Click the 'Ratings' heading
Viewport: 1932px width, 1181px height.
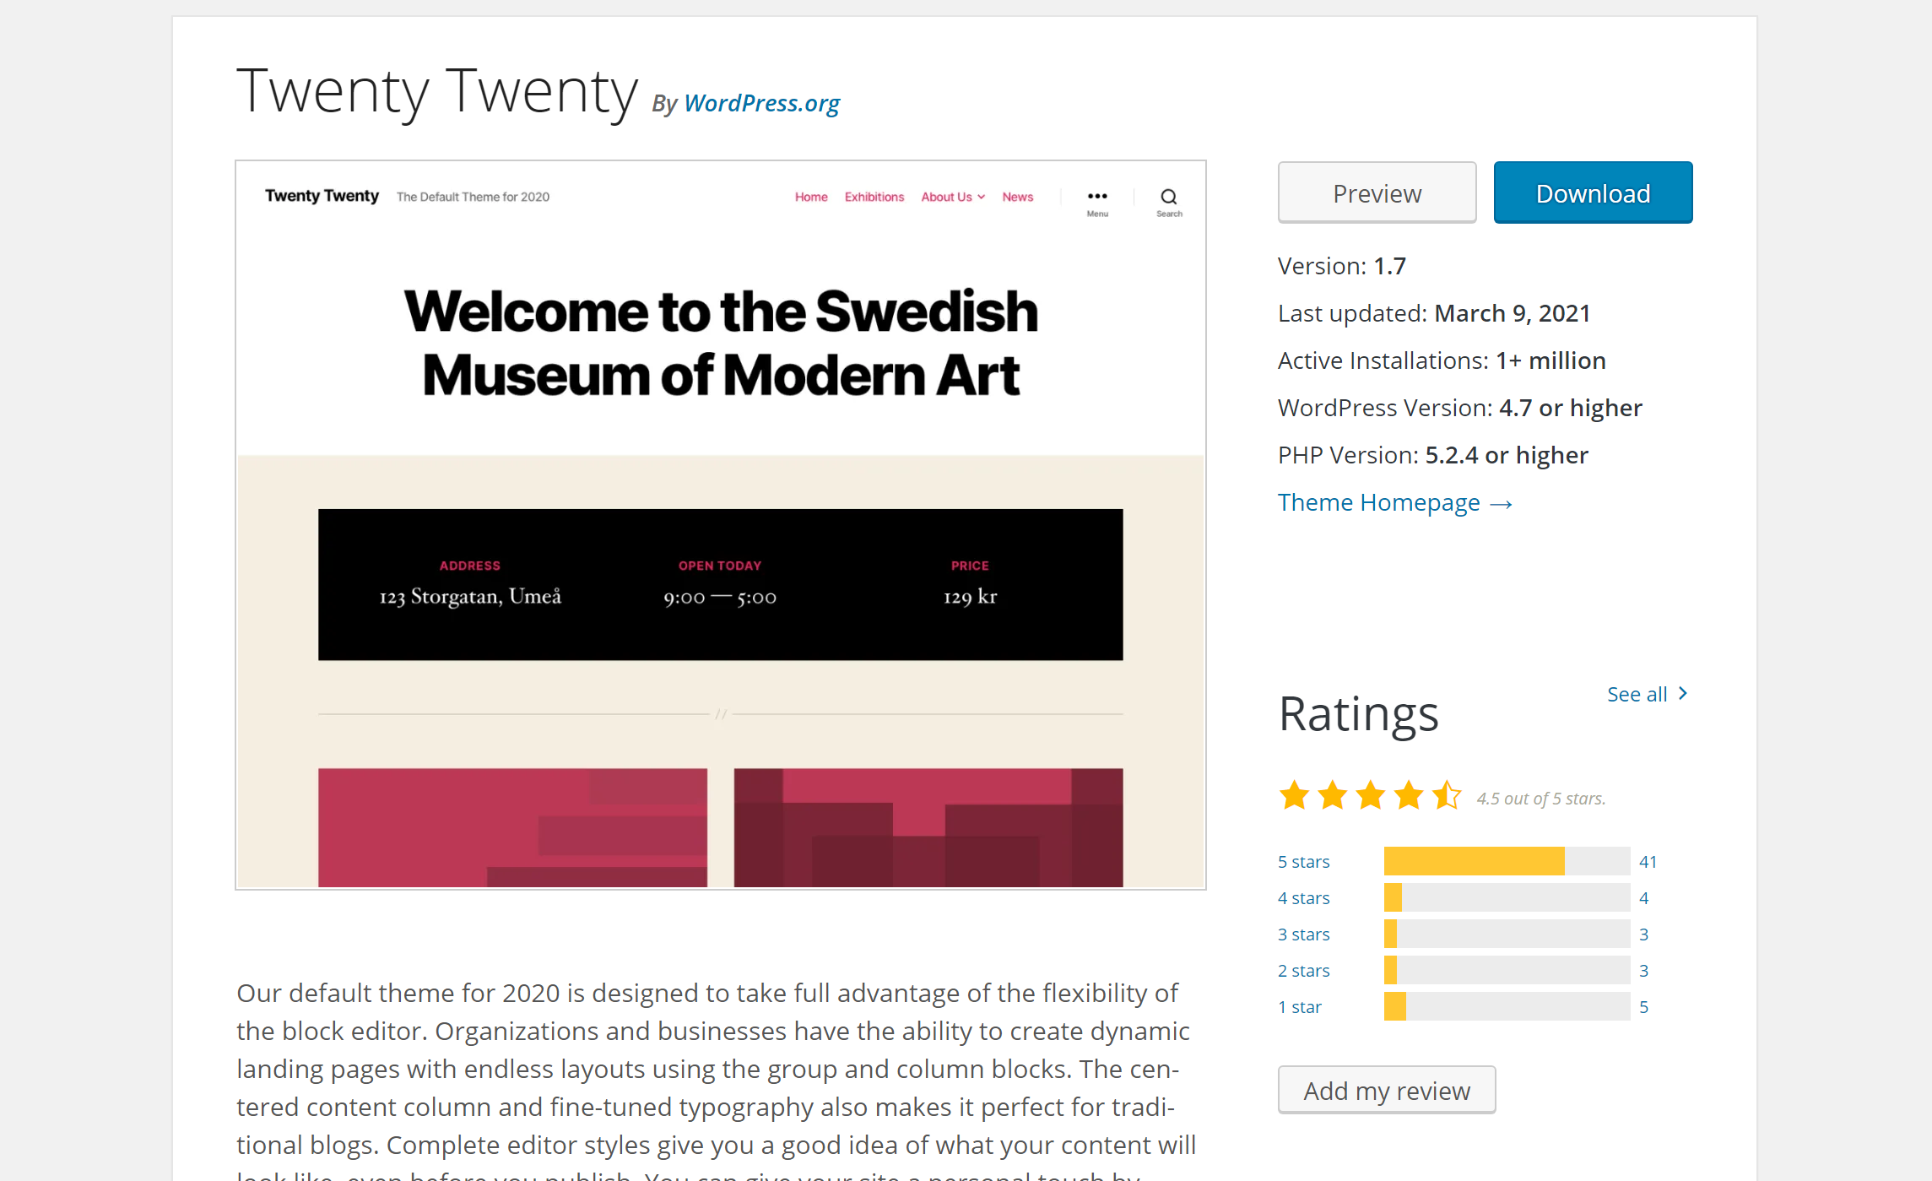pos(1358,714)
